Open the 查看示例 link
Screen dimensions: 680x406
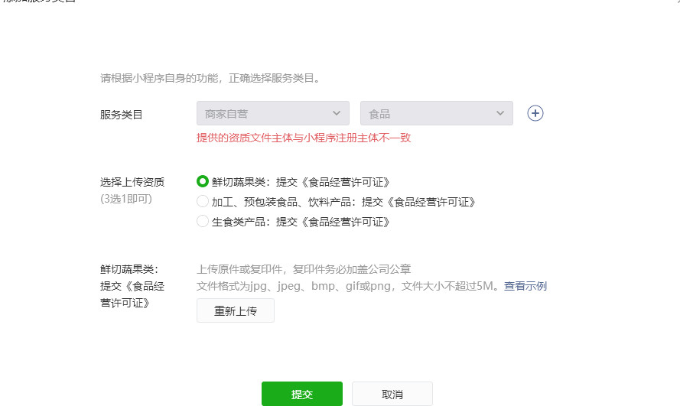[x=525, y=286]
